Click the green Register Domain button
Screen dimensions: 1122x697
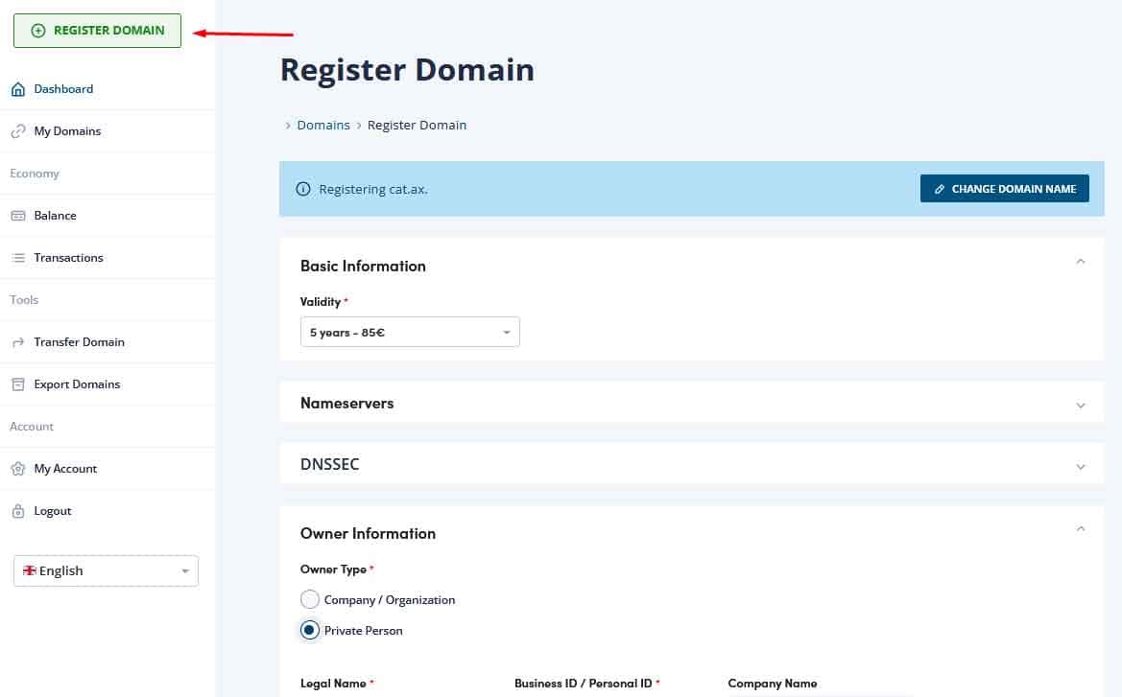(97, 31)
